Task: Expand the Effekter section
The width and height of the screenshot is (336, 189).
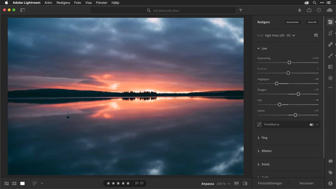Action: pos(259,151)
